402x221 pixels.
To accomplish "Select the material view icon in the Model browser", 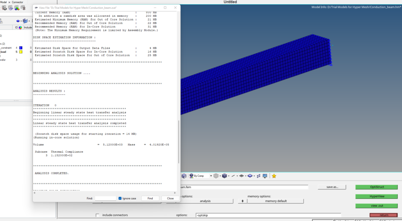I will [11, 8].
